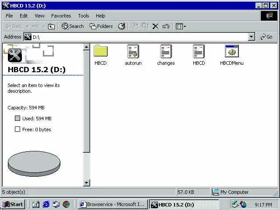Click the Undo toolbar icon

[x=166, y=26]
